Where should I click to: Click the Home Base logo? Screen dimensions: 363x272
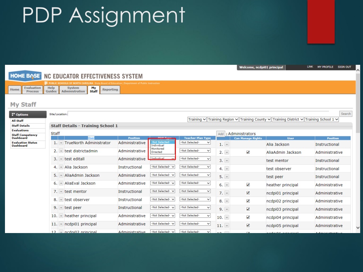tap(25, 76)
